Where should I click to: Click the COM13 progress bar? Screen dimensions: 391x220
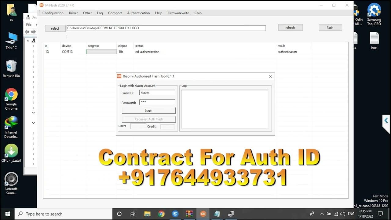point(101,52)
